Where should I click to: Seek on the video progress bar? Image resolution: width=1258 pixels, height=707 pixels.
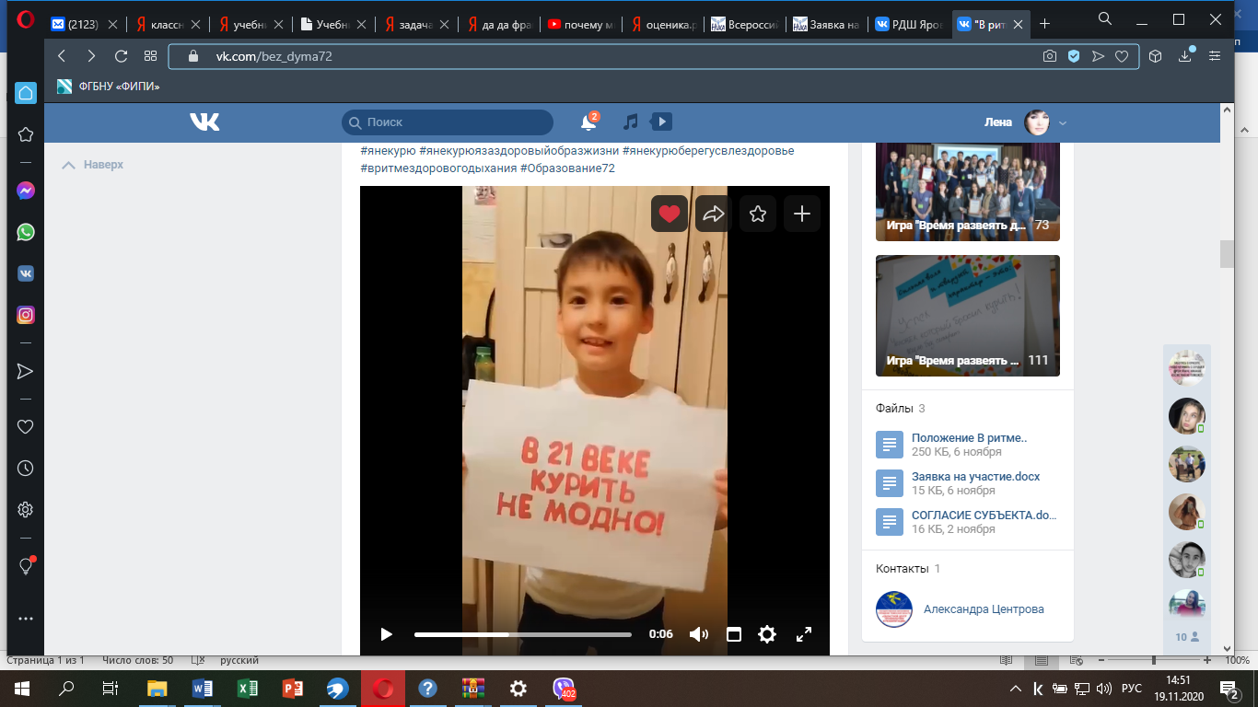[x=522, y=634]
